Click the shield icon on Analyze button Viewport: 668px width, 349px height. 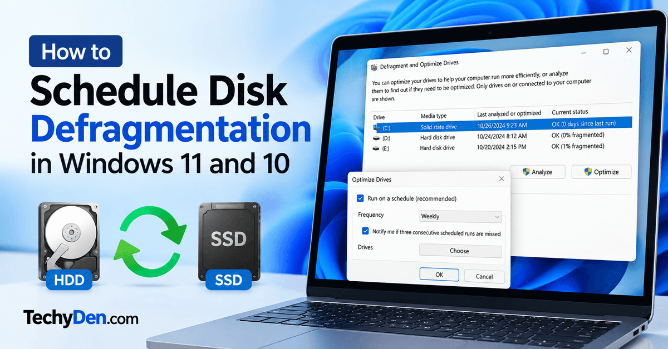[525, 172]
